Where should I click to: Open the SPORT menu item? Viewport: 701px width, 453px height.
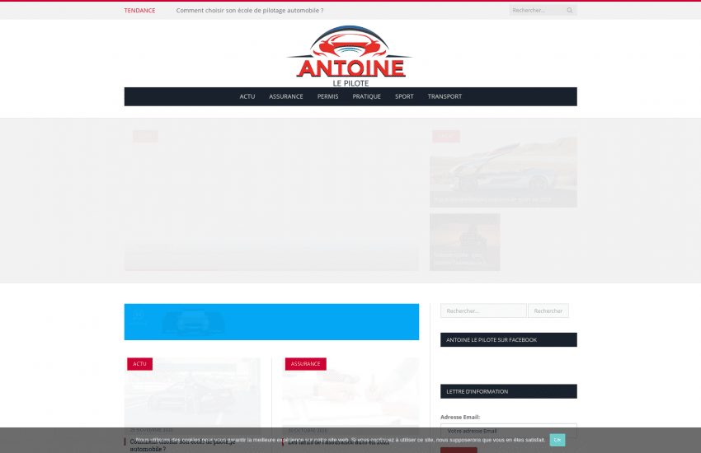click(x=404, y=96)
